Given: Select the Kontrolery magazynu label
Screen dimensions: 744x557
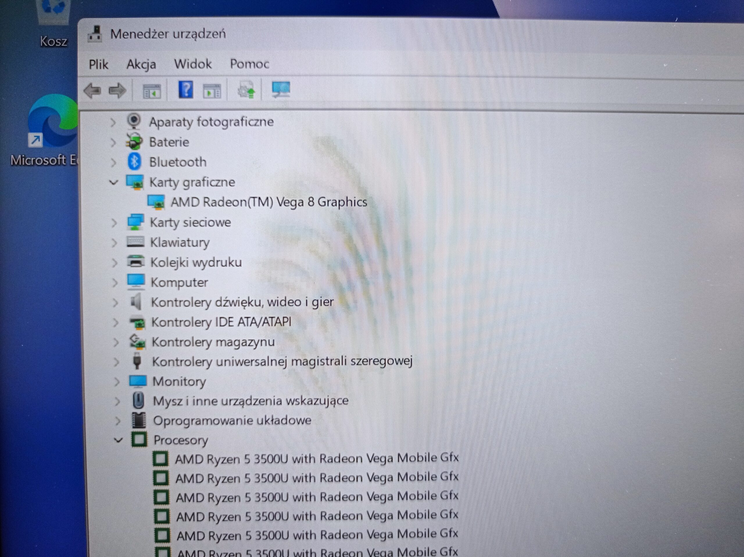Looking at the screenshot, I should [x=213, y=342].
